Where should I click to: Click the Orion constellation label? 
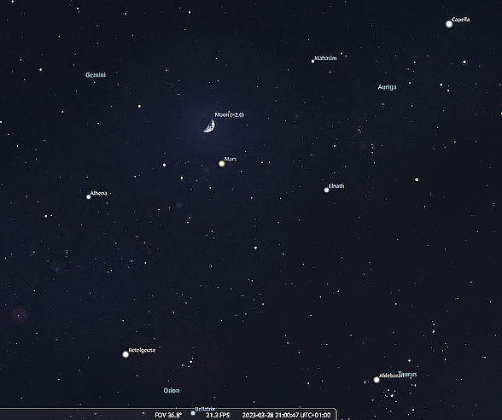[172, 391]
